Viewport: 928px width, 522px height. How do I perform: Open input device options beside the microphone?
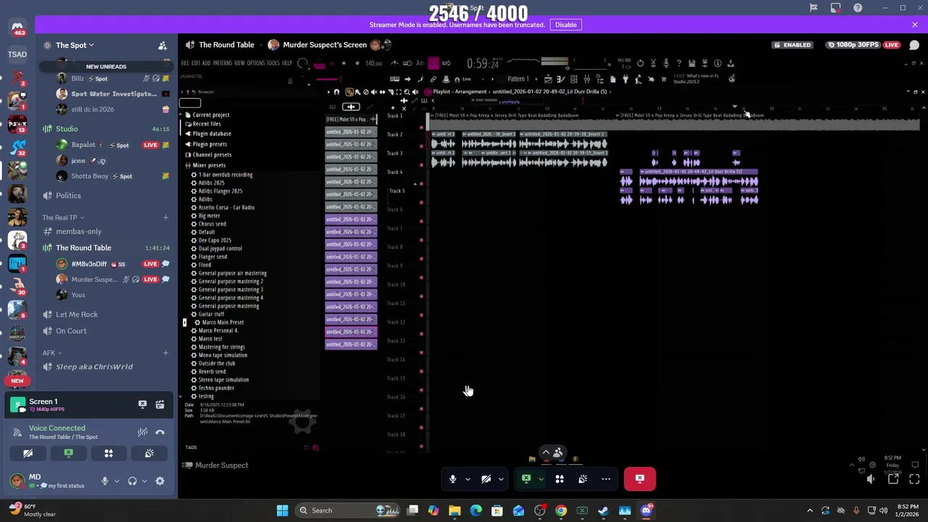point(116,481)
